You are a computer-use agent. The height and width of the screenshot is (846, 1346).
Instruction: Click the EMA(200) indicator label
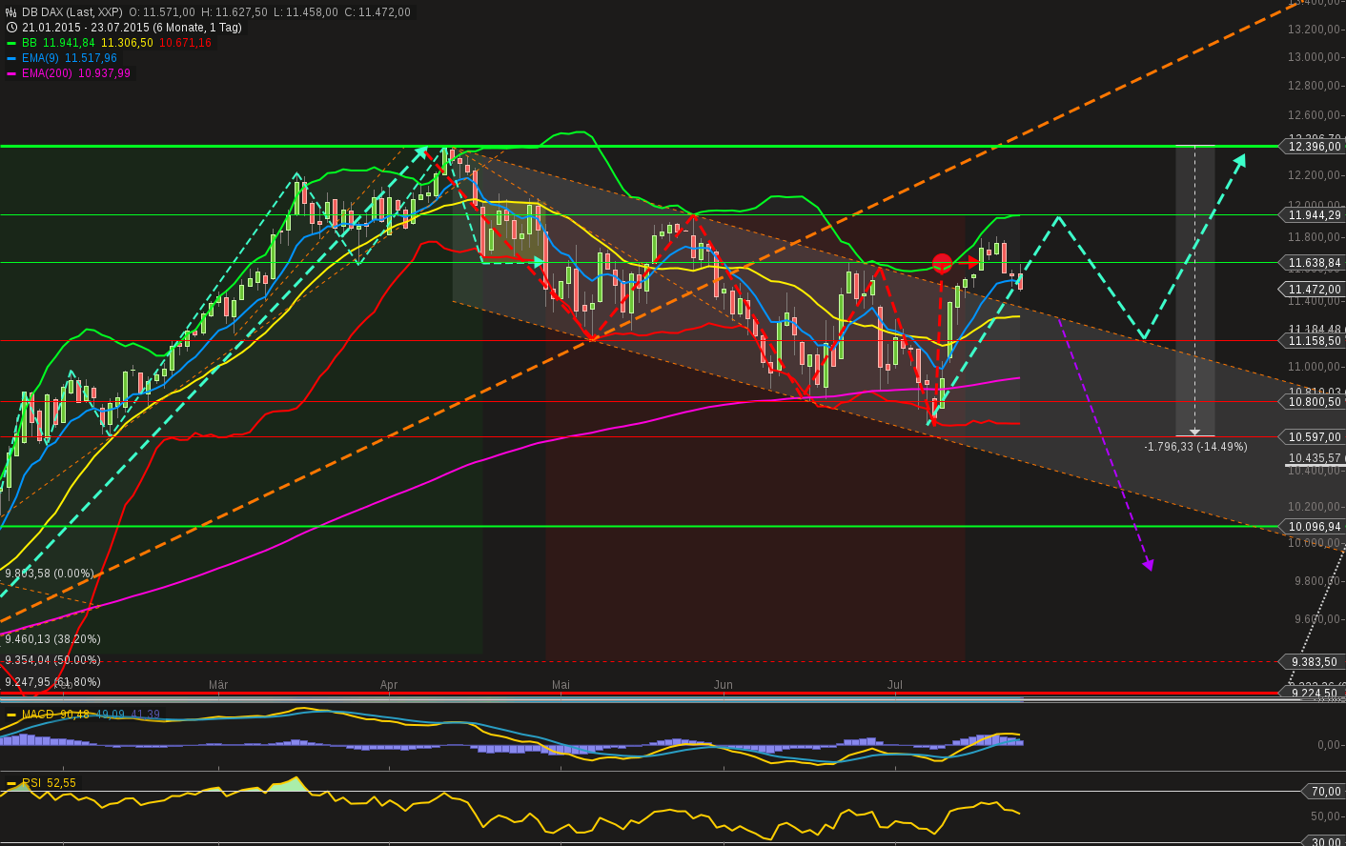(x=48, y=73)
